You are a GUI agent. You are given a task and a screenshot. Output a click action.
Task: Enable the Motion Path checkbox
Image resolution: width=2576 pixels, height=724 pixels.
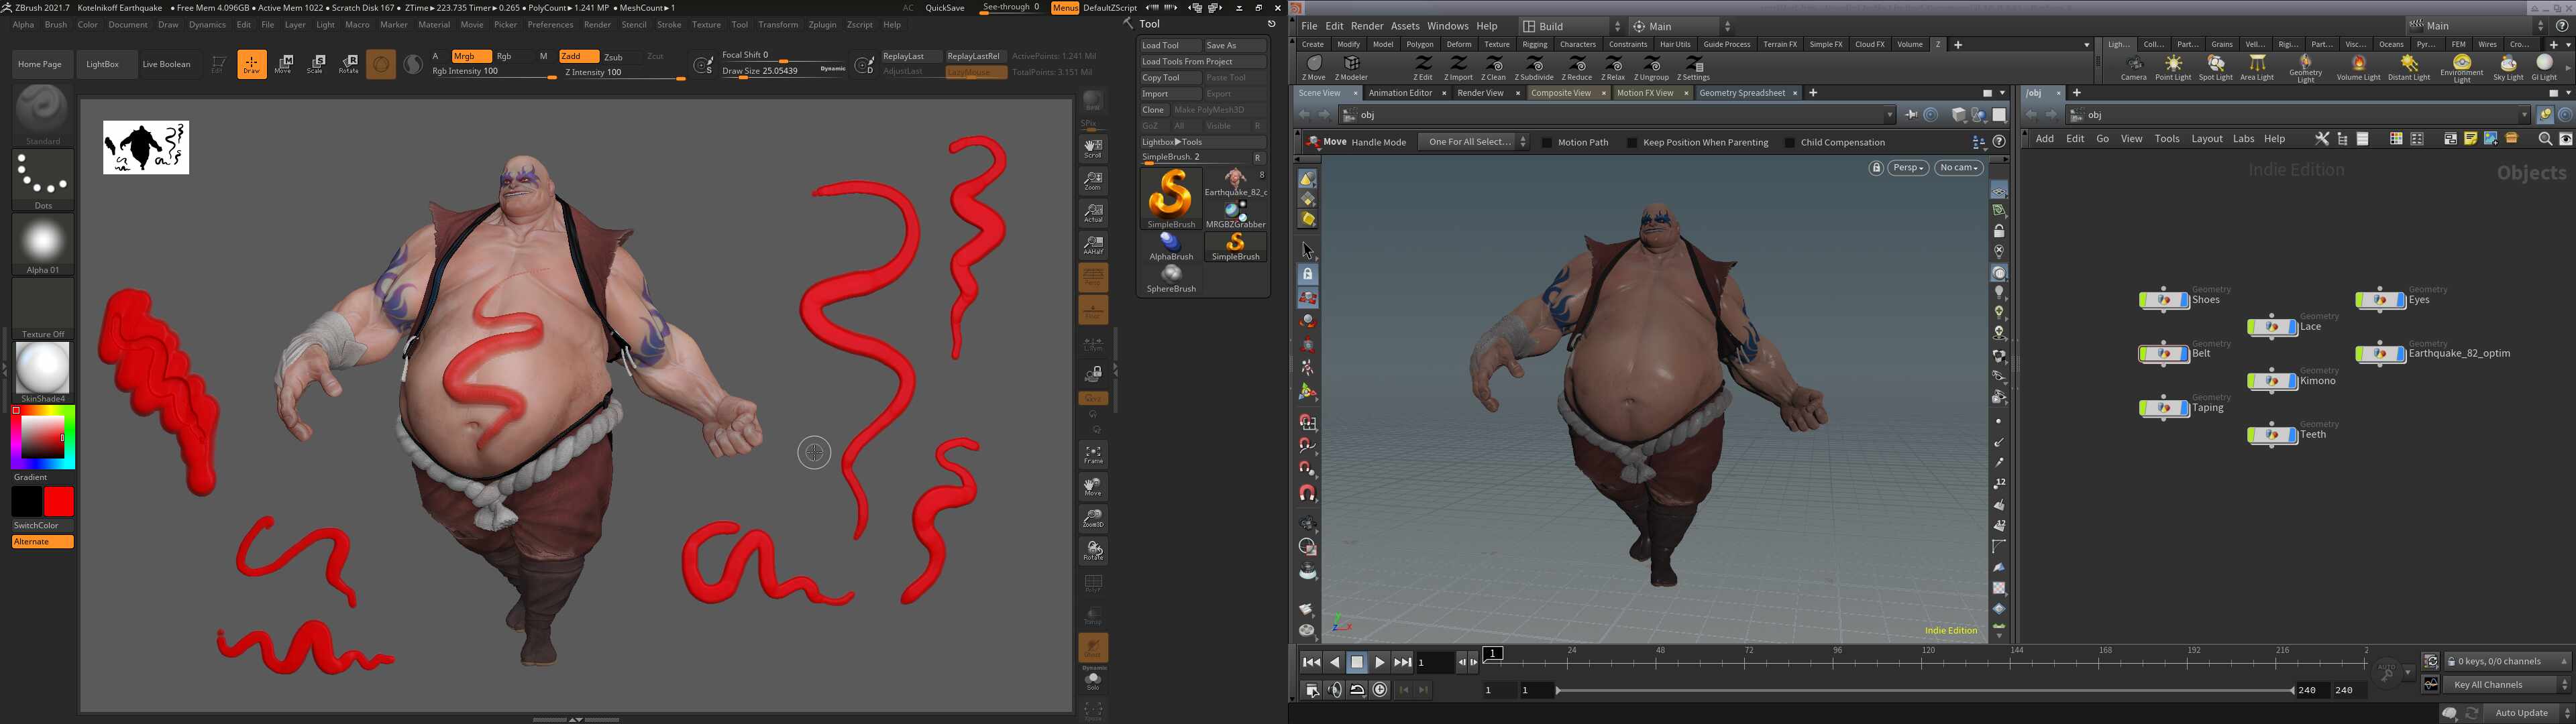tap(1547, 142)
